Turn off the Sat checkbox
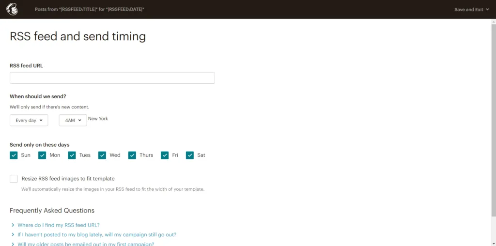Screen dimensions: 496x246 point(190,155)
